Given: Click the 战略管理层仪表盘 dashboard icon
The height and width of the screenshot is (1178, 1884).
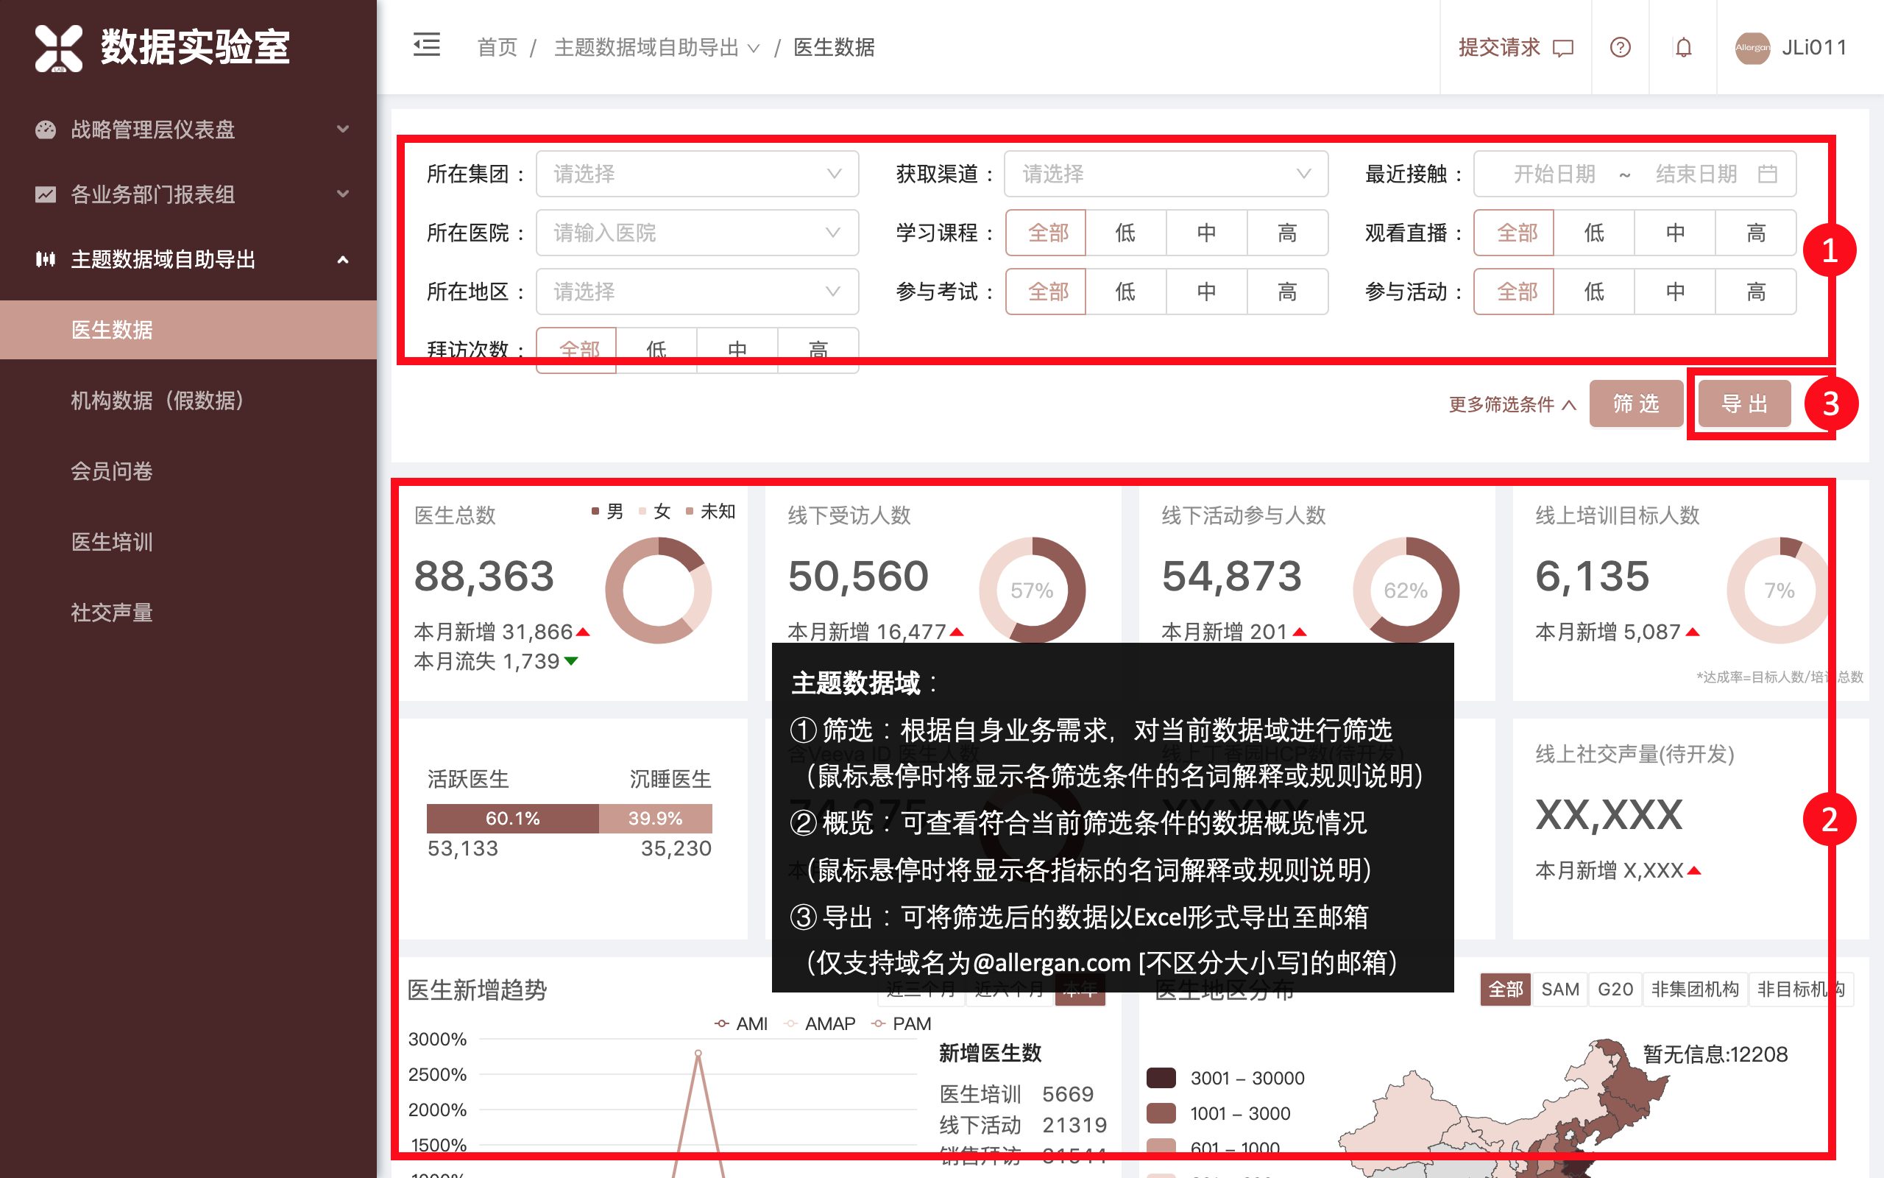Looking at the screenshot, I should 45,130.
